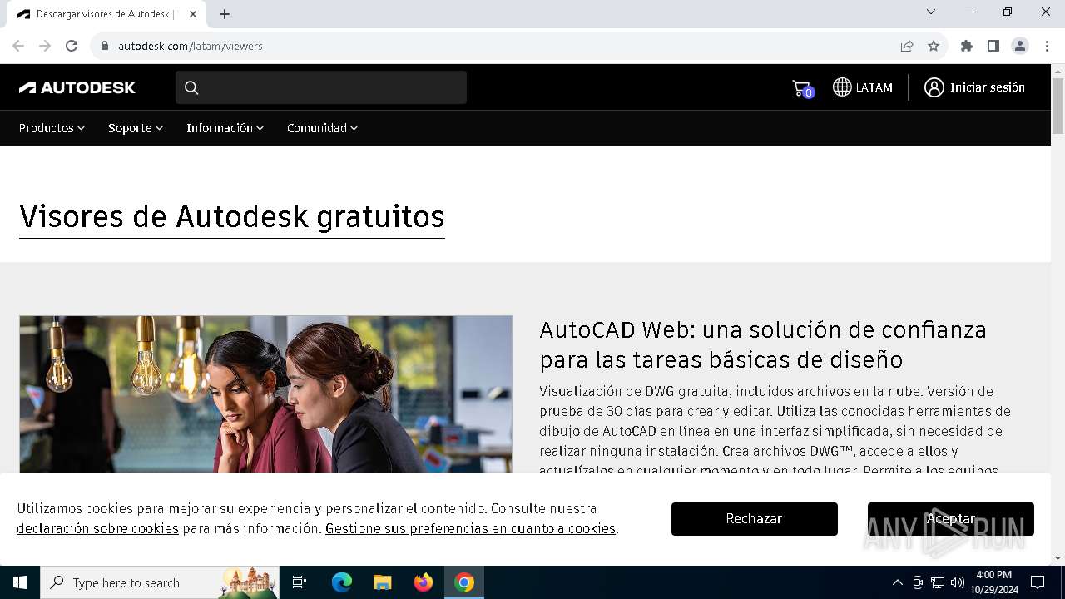Image resolution: width=1065 pixels, height=599 pixels.
Task: Click the AutoCAD Web heading text
Action: click(763, 344)
